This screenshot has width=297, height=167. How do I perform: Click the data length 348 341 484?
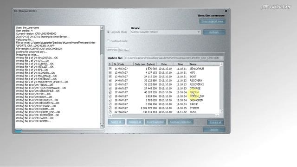tap(150, 112)
